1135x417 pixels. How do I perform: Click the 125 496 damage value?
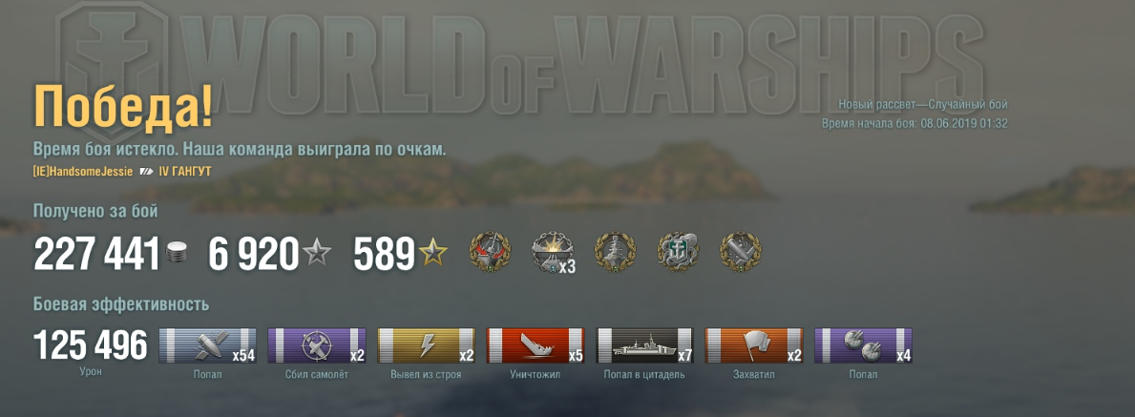[91, 345]
